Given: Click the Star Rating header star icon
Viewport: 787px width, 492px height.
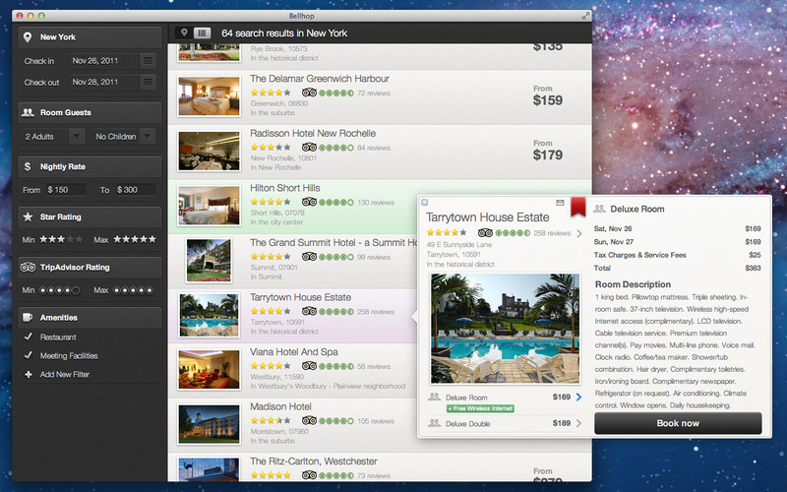Looking at the screenshot, I should tap(28, 216).
